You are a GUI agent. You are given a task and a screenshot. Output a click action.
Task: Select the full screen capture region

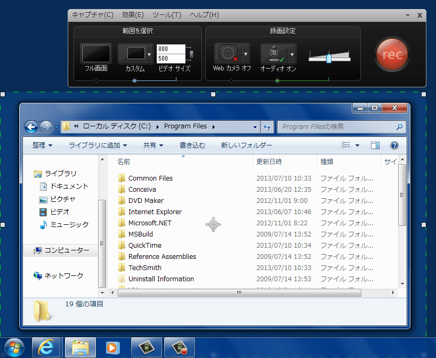click(x=96, y=53)
